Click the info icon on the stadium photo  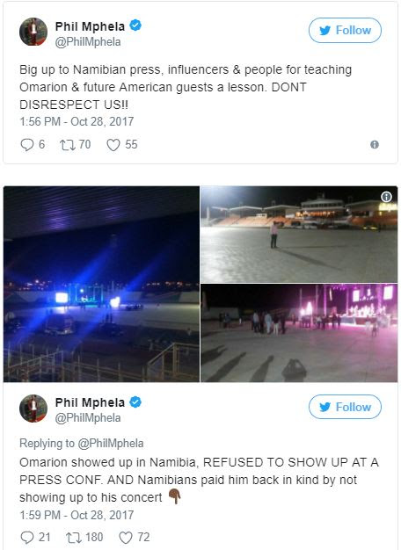point(386,197)
